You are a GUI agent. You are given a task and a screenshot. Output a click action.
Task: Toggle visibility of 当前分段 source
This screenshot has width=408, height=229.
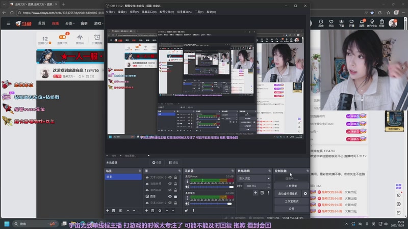pos(170,184)
